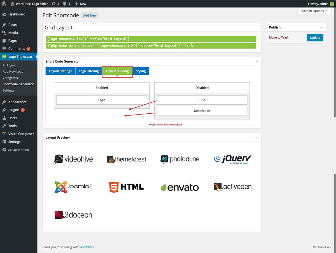Click the Update button

click(x=315, y=38)
